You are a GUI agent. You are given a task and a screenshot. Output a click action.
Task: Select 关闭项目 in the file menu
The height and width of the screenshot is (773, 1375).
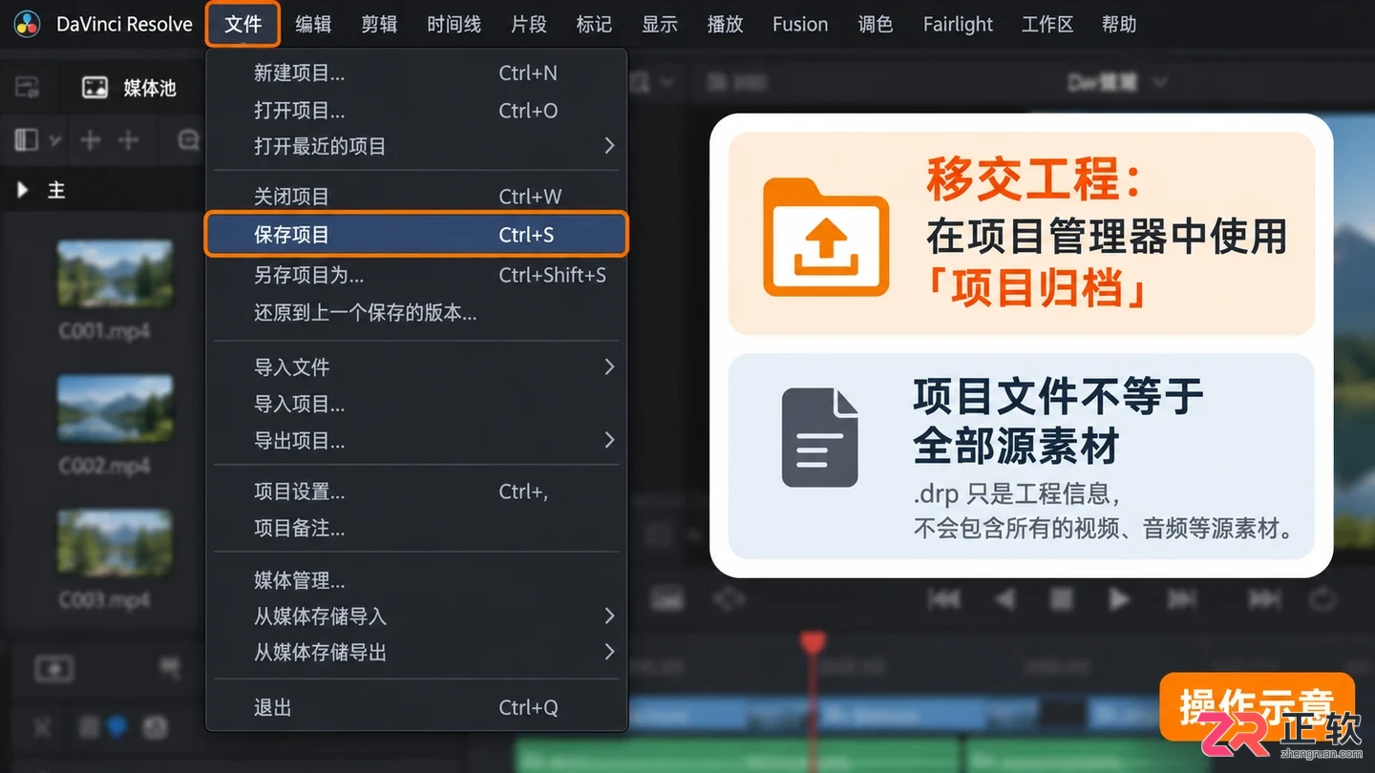click(x=416, y=197)
